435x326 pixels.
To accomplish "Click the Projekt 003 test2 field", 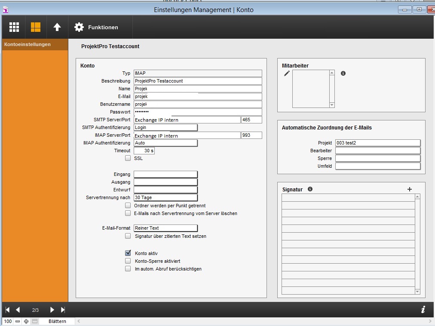I will [x=378, y=143].
